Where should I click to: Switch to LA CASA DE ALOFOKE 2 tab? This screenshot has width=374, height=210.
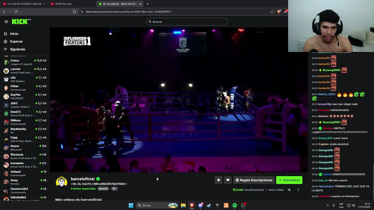24,4
